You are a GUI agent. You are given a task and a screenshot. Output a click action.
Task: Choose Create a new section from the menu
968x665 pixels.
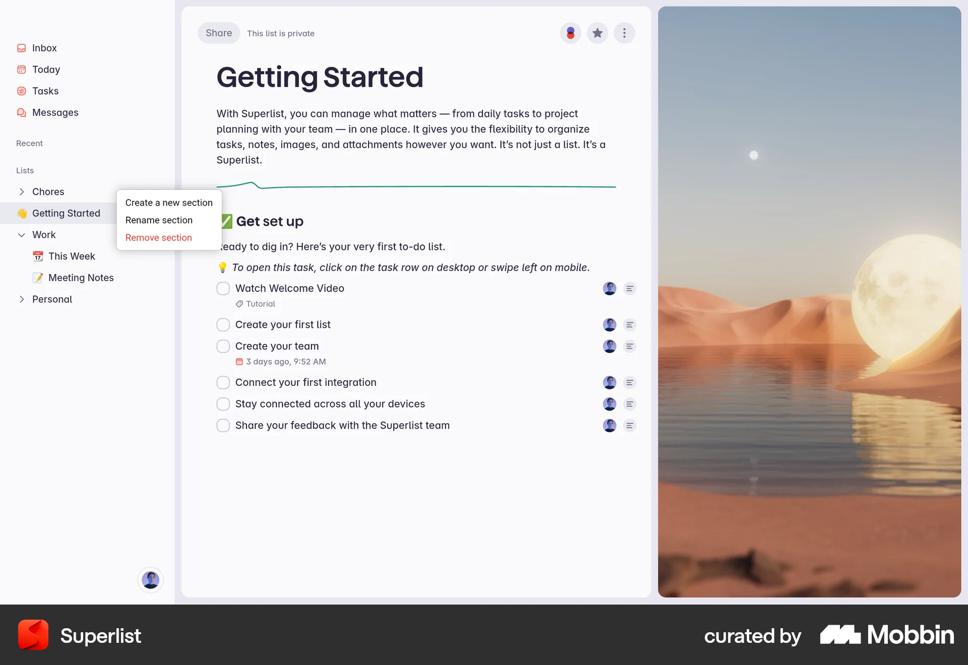(169, 203)
